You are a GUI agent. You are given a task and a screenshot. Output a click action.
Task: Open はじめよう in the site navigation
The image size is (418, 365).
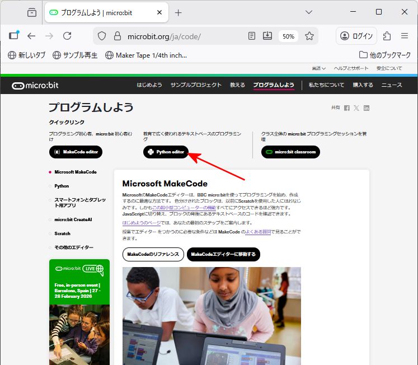[x=149, y=85]
